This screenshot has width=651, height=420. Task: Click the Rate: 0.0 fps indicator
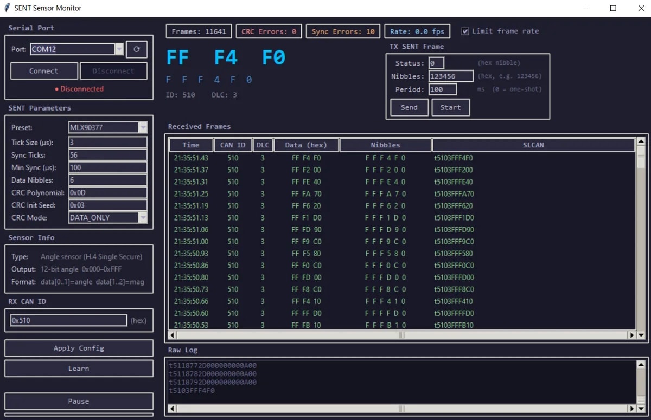tap(417, 31)
